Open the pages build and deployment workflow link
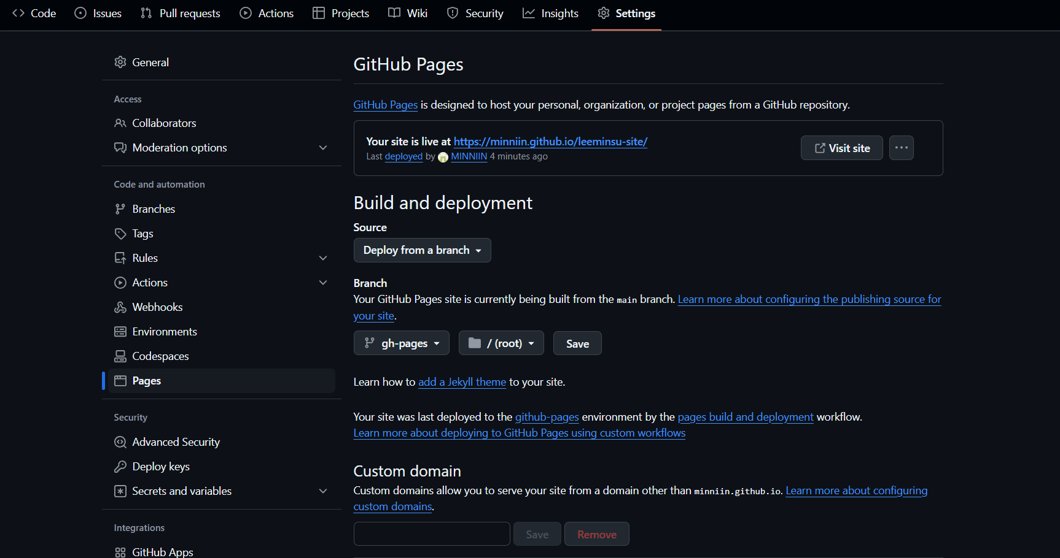The height and width of the screenshot is (558, 1060). (x=745, y=417)
